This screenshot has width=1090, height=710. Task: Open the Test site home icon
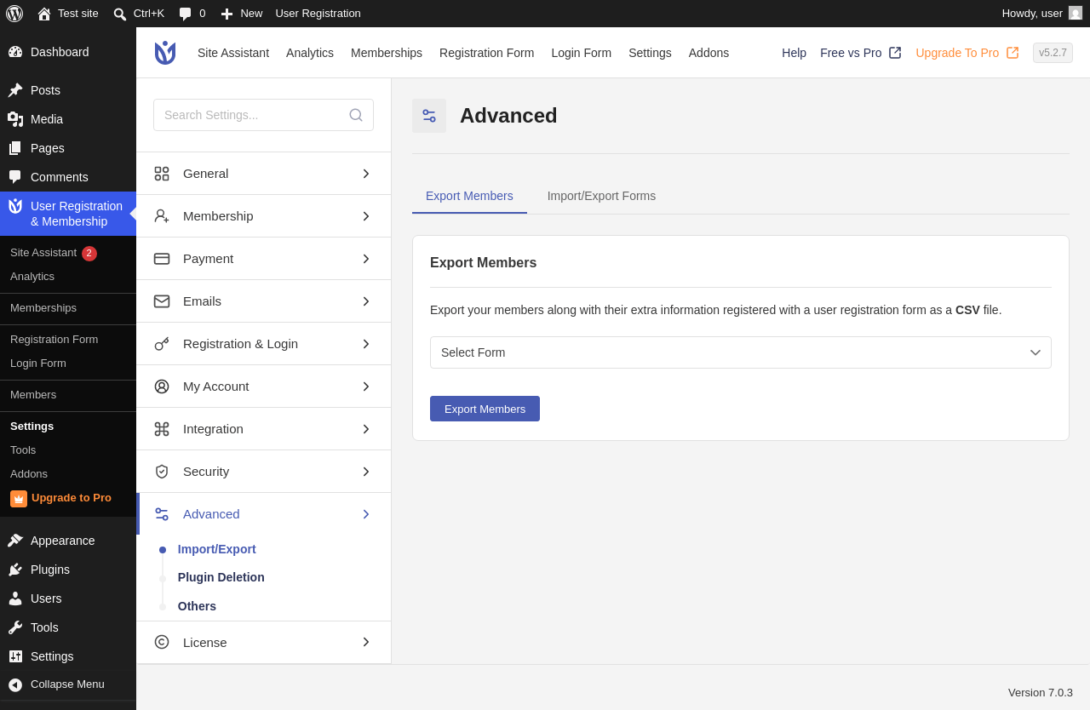(x=44, y=14)
